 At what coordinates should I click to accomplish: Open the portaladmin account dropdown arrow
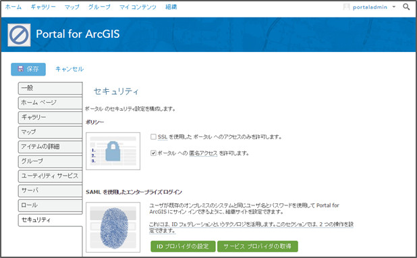(x=394, y=7)
